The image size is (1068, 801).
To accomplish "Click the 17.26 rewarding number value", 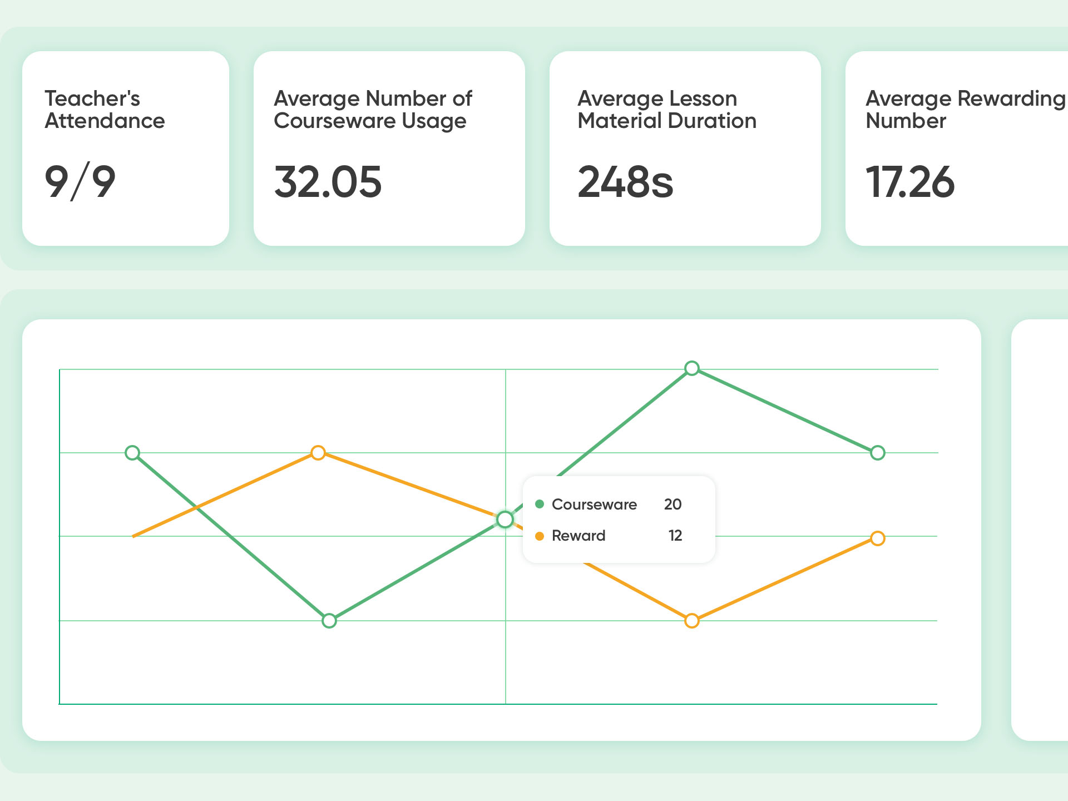I will pos(910,182).
